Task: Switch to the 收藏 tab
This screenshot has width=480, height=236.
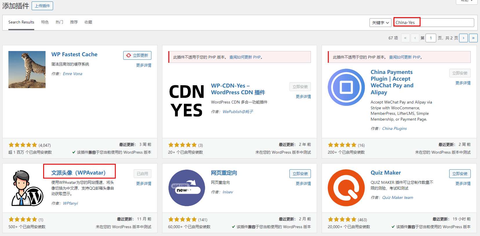Action: (88, 22)
